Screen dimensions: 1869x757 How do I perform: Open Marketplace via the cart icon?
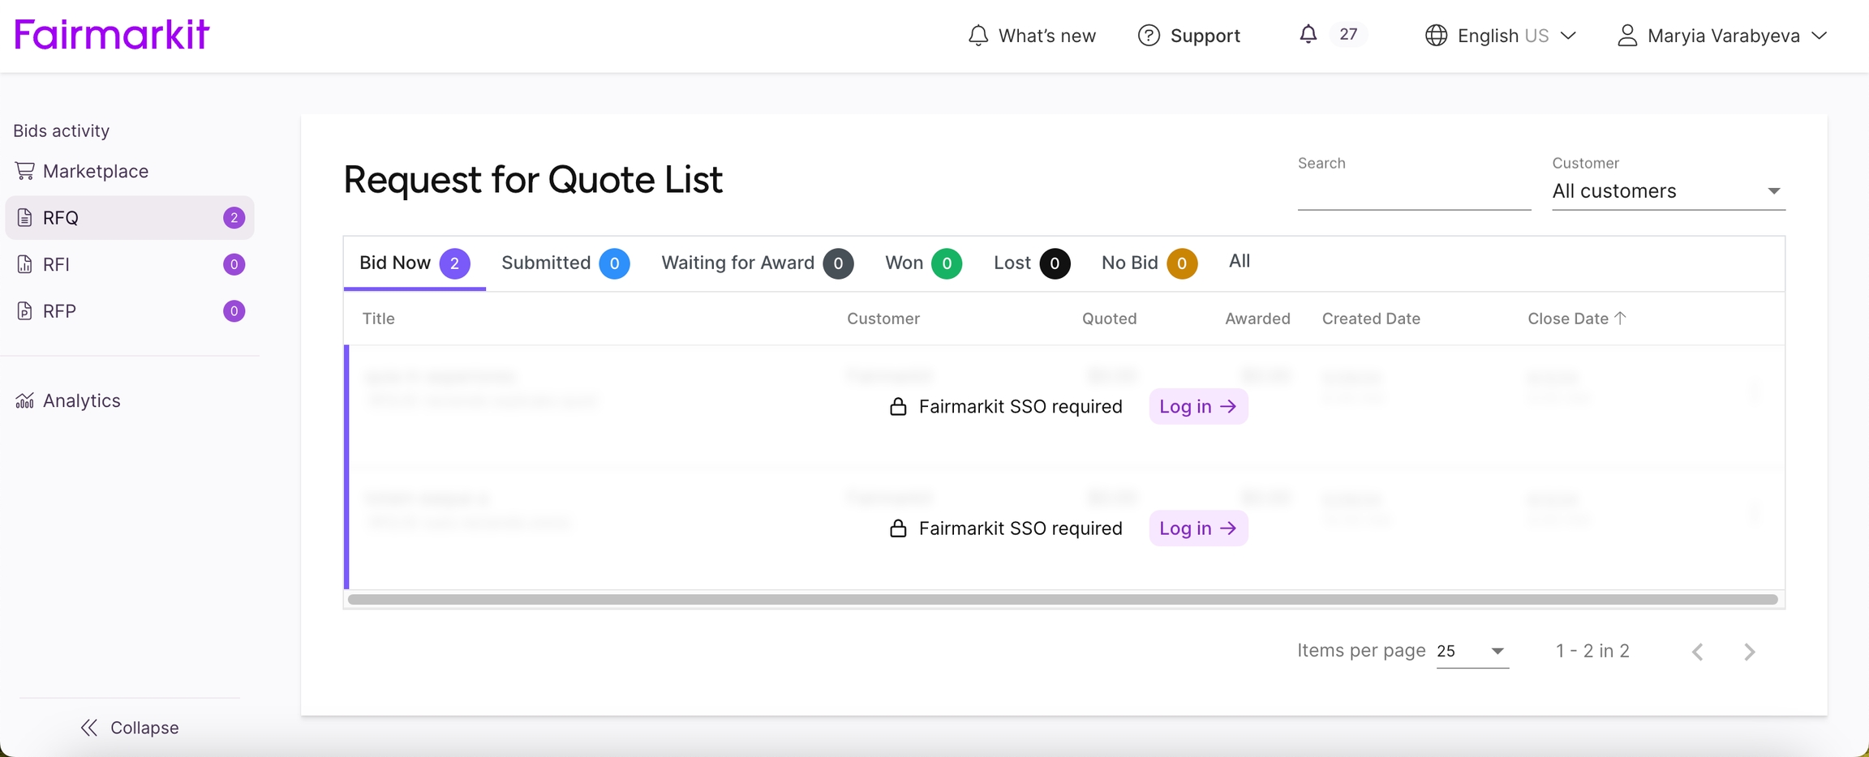pyautogui.click(x=25, y=171)
